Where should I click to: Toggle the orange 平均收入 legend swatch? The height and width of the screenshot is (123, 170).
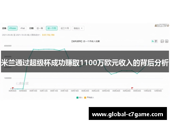[85, 98]
